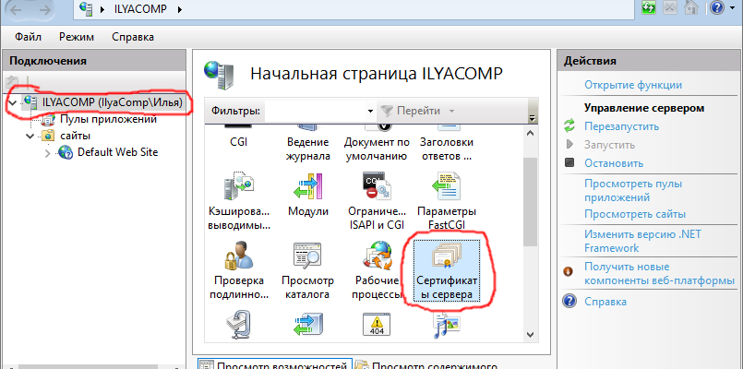Click Справка link in actions panel
The width and height of the screenshot is (743, 369).
click(605, 302)
